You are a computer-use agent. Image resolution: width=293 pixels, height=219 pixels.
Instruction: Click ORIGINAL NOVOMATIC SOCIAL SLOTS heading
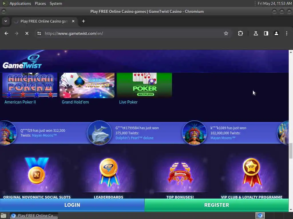click(x=37, y=197)
